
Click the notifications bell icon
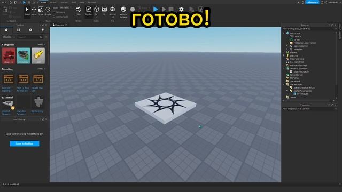[303, 2]
